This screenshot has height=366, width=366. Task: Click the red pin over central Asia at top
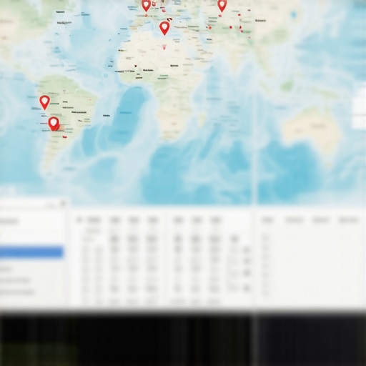click(222, 6)
